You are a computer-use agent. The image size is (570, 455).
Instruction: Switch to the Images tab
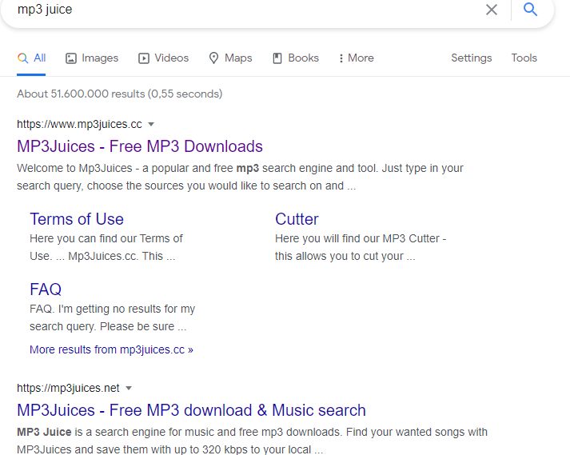coord(92,58)
